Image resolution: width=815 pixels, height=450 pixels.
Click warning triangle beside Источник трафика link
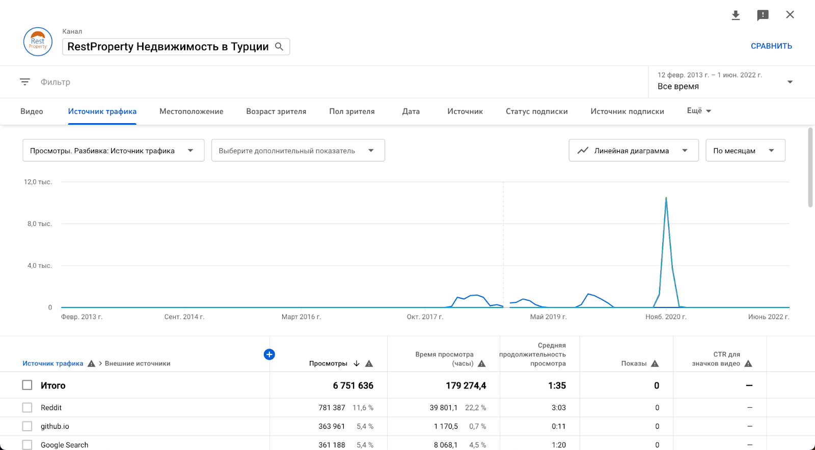(92, 363)
